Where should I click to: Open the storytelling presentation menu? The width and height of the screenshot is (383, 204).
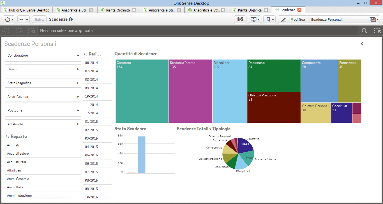click(255, 19)
